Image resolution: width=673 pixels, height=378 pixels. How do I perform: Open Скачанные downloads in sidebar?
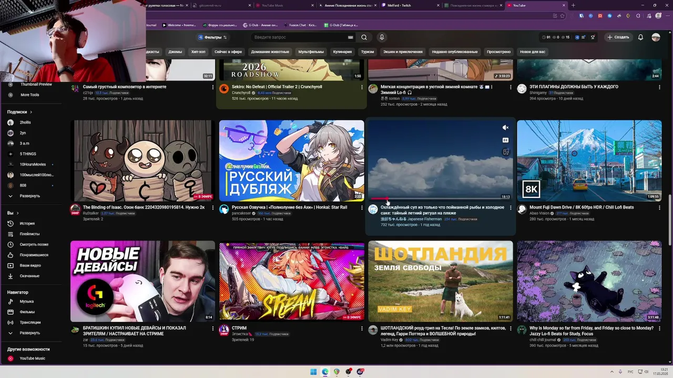coord(32,276)
